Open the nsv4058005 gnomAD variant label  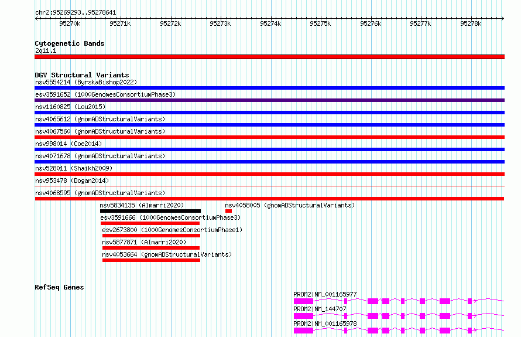point(290,205)
